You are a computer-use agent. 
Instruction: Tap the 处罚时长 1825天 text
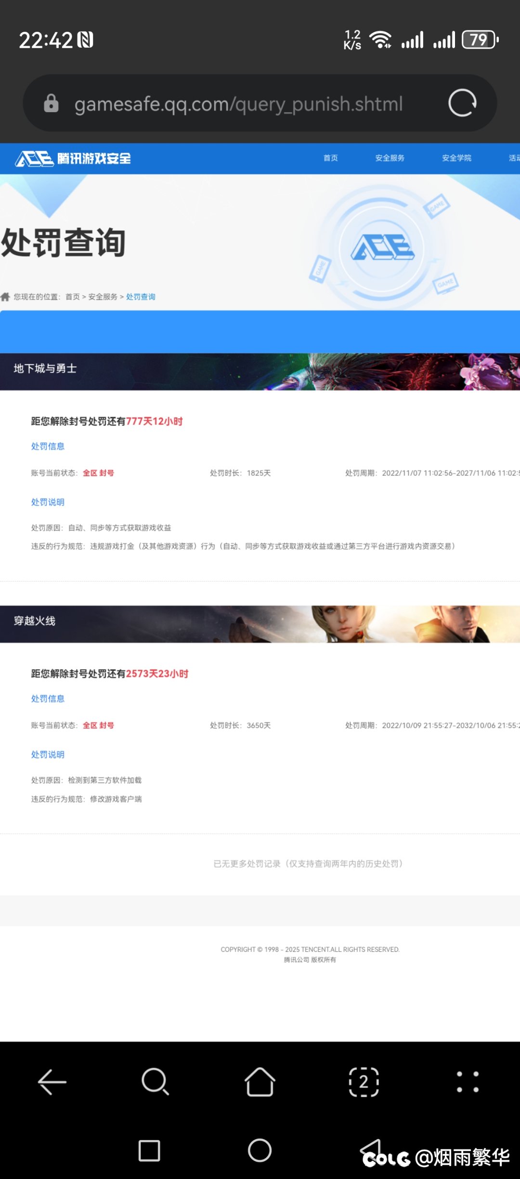[240, 473]
